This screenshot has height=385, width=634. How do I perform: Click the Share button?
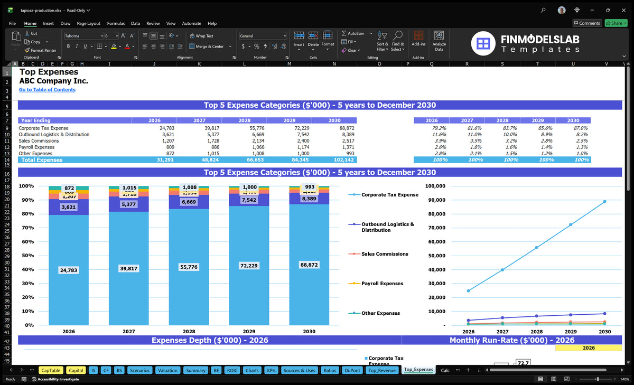pos(616,23)
